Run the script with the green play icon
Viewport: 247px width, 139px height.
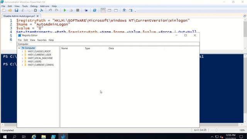(x=65, y=10)
